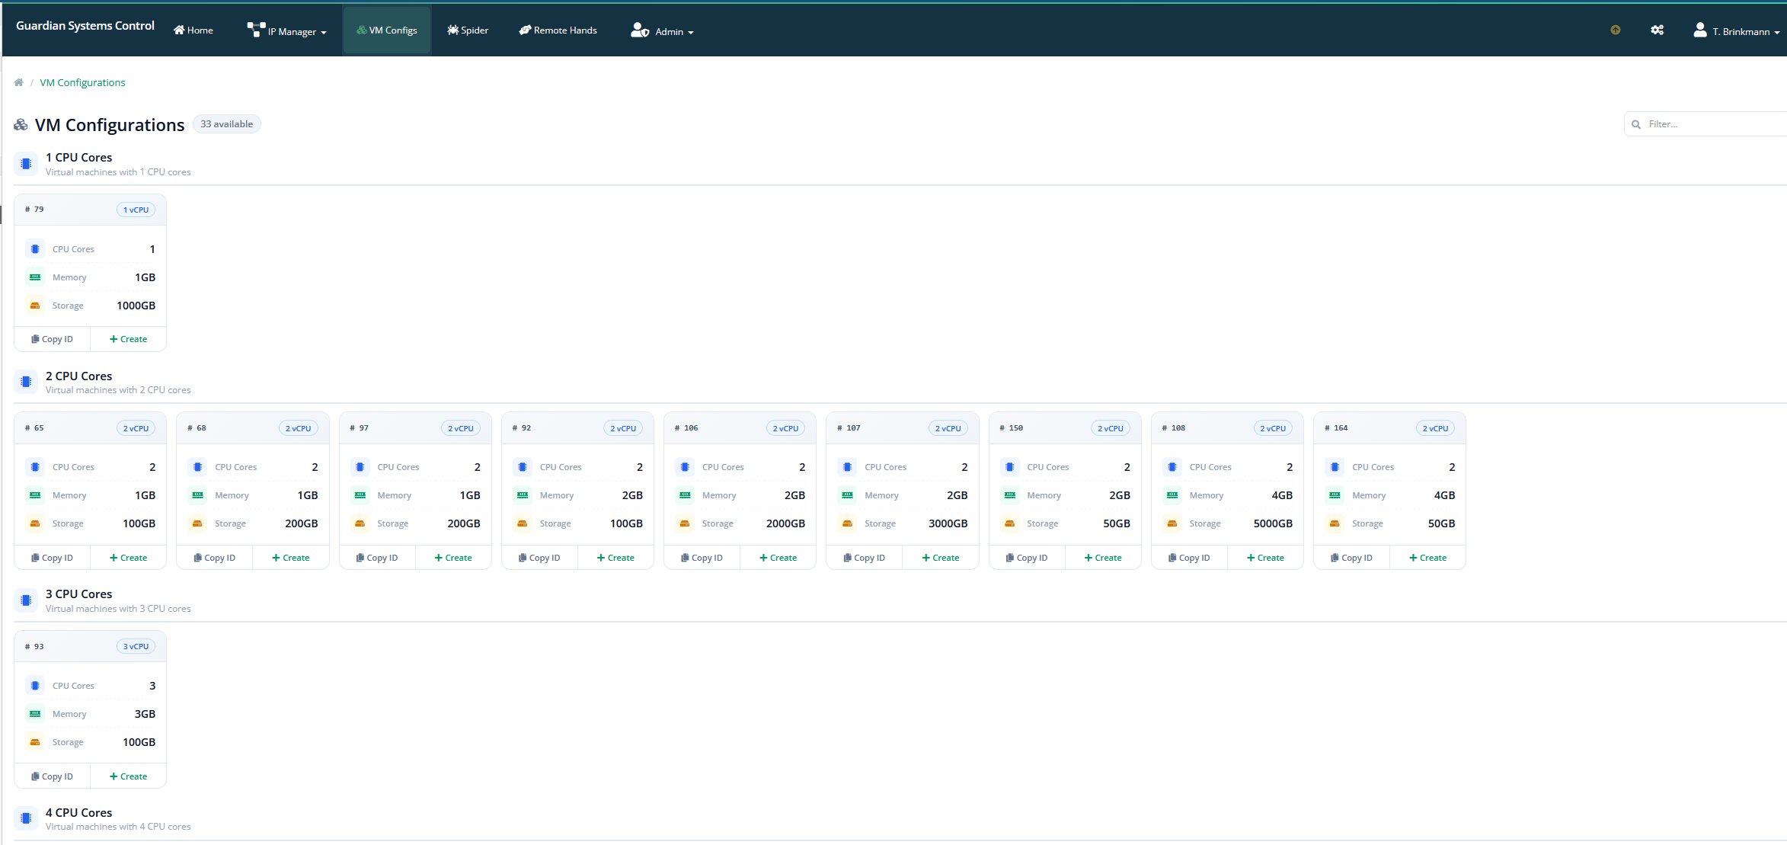The height and width of the screenshot is (845, 1787).
Task: Click the VM Configurations breadcrumb link
Action: (x=82, y=82)
